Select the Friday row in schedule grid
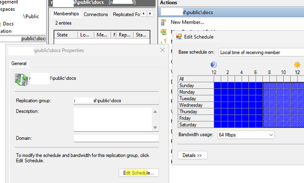Image resolution: width=304 pixels, height=183 pixels. 196,118
